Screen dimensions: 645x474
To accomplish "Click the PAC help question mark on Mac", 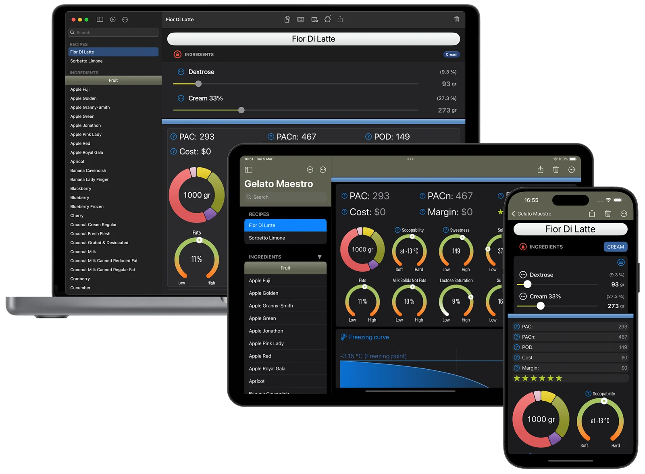I will pyautogui.click(x=173, y=137).
